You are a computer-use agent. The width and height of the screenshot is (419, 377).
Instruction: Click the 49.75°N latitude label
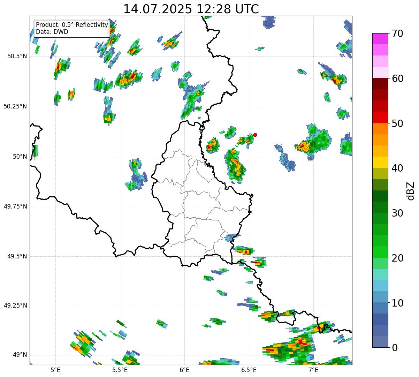[x=15, y=206]
